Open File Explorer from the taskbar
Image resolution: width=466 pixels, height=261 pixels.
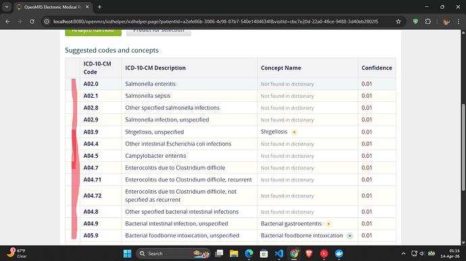pos(234,254)
